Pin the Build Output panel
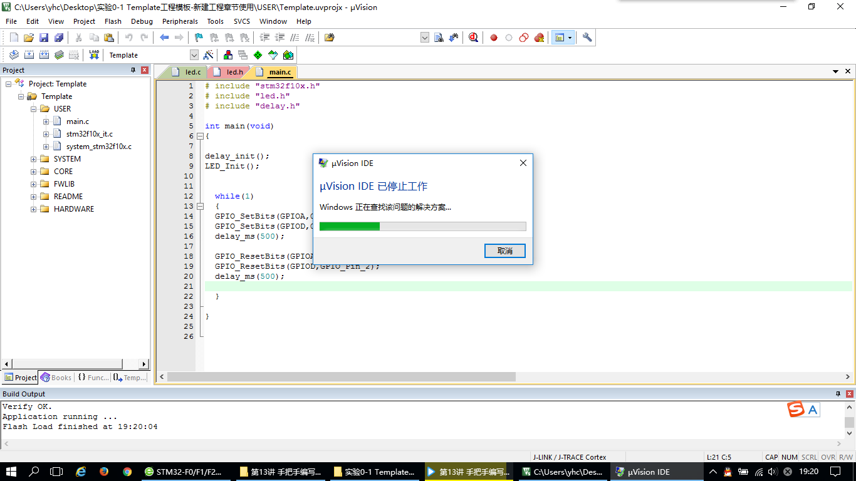Viewport: 856px width, 481px height. pos(838,394)
